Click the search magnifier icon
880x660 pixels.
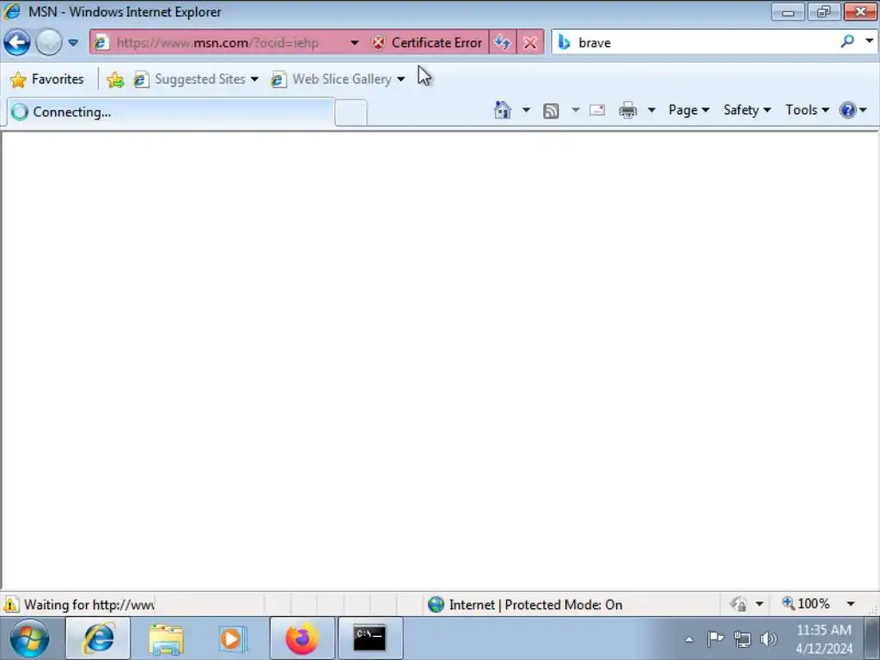(847, 41)
